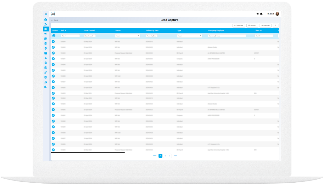Open the Home icon in the sidebar
The height and width of the screenshot is (189, 324).
pos(46,19)
